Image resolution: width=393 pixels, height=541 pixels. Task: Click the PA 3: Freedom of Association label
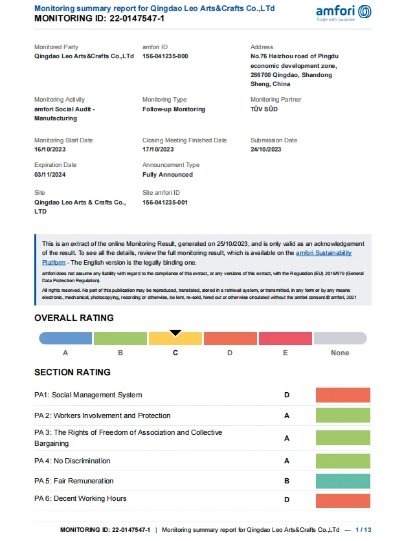pyautogui.click(x=128, y=438)
